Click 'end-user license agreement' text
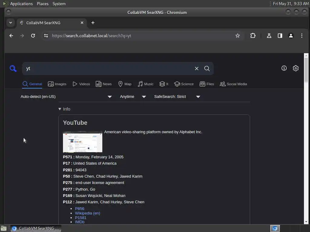This screenshot has height=232, width=310. coord(100,183)
